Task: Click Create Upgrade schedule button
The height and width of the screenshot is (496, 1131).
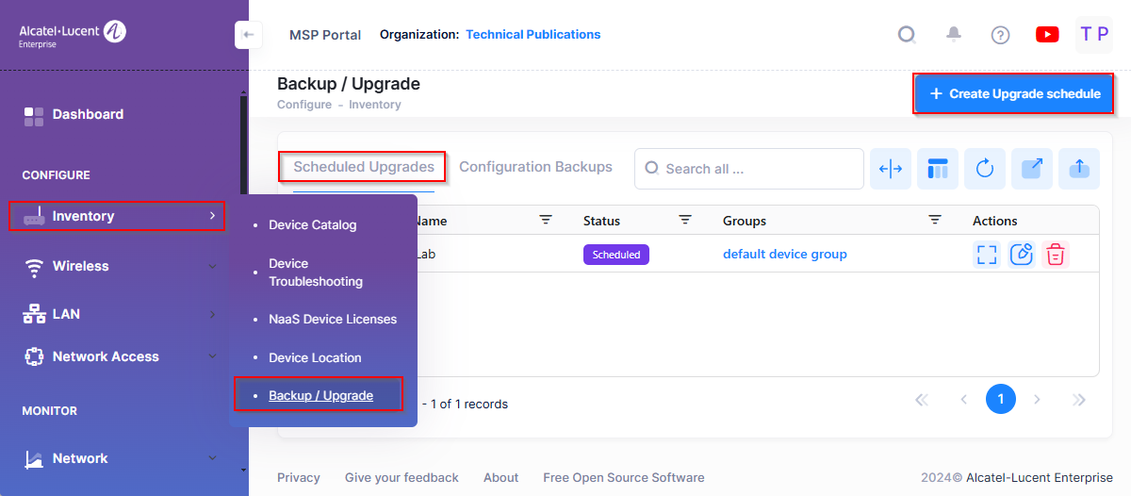Action: point(1013,93)
